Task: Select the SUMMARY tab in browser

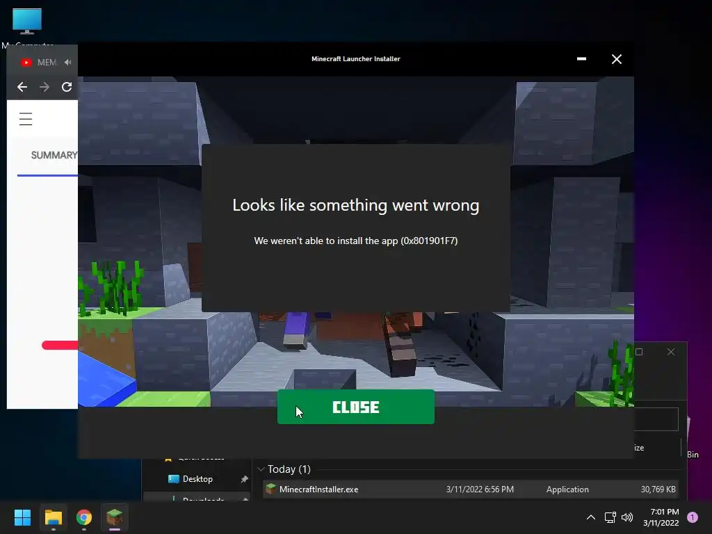Action: pos(54,155)
